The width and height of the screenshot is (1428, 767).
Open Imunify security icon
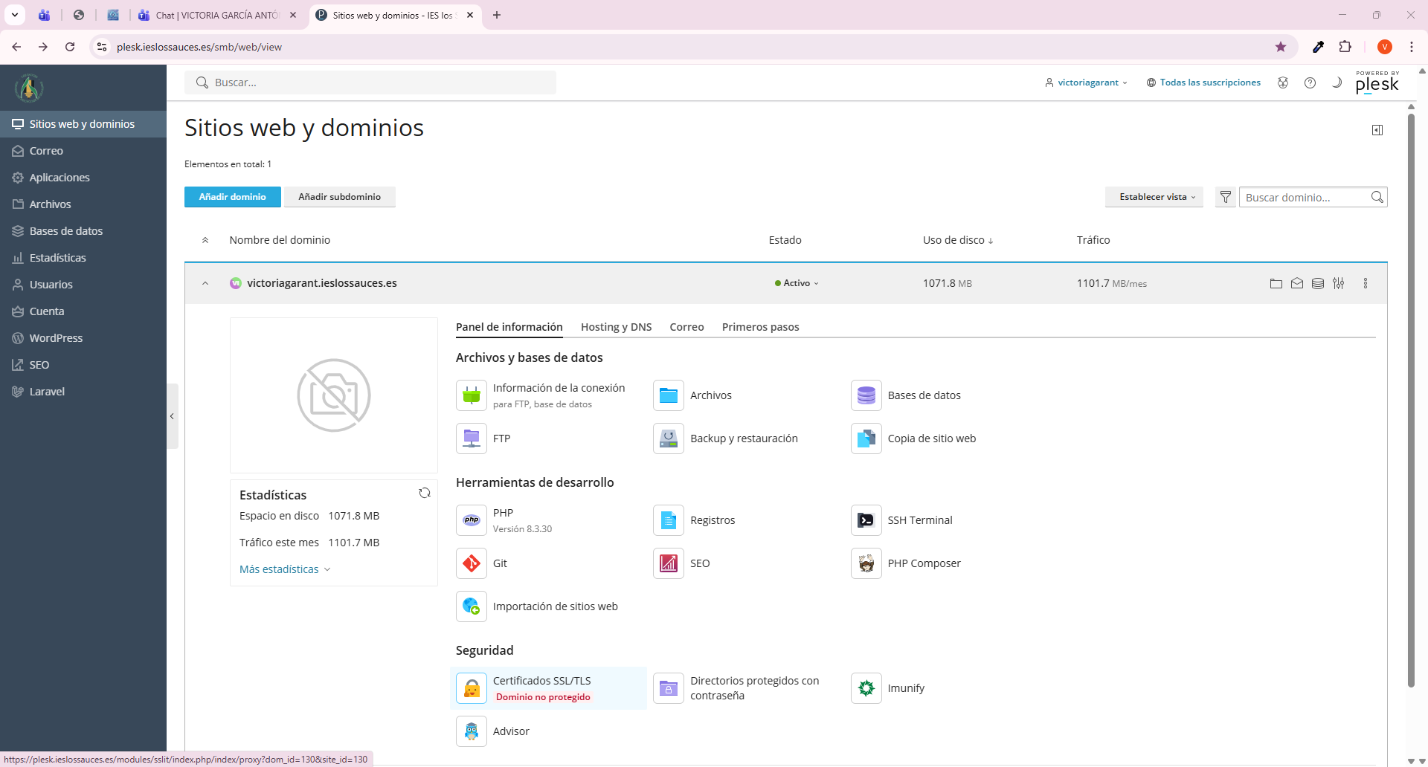(866, 688)
